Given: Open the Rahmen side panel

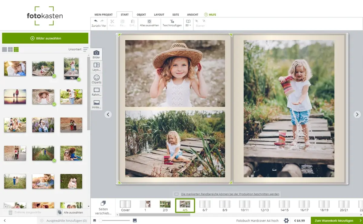Looking at the screenshot, I should 96,92.
